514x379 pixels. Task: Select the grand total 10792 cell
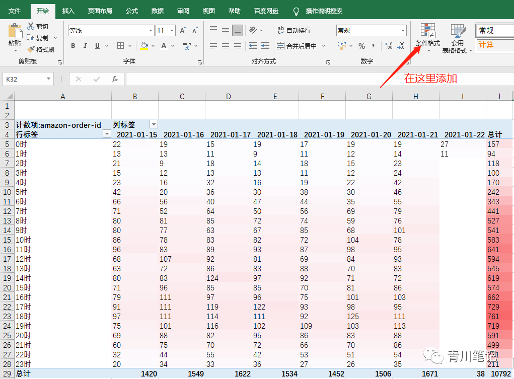[x=499, y=374]
